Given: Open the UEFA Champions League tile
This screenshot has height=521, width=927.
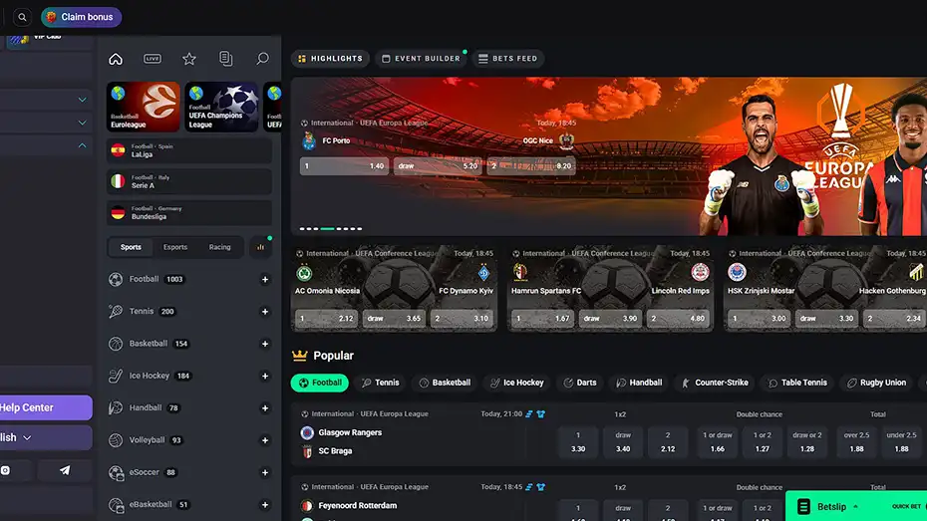Looking at the screenshot, I should click(221, 107).
